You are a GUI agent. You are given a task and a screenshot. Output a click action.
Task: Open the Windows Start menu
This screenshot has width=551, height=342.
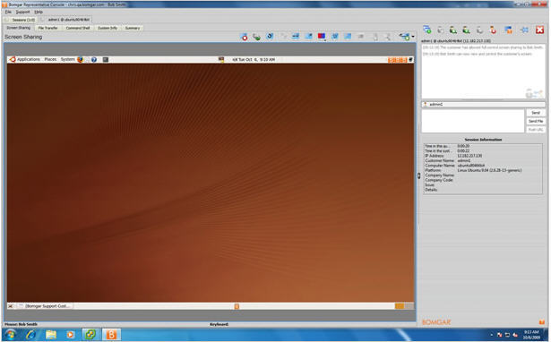tap(10, 334)
